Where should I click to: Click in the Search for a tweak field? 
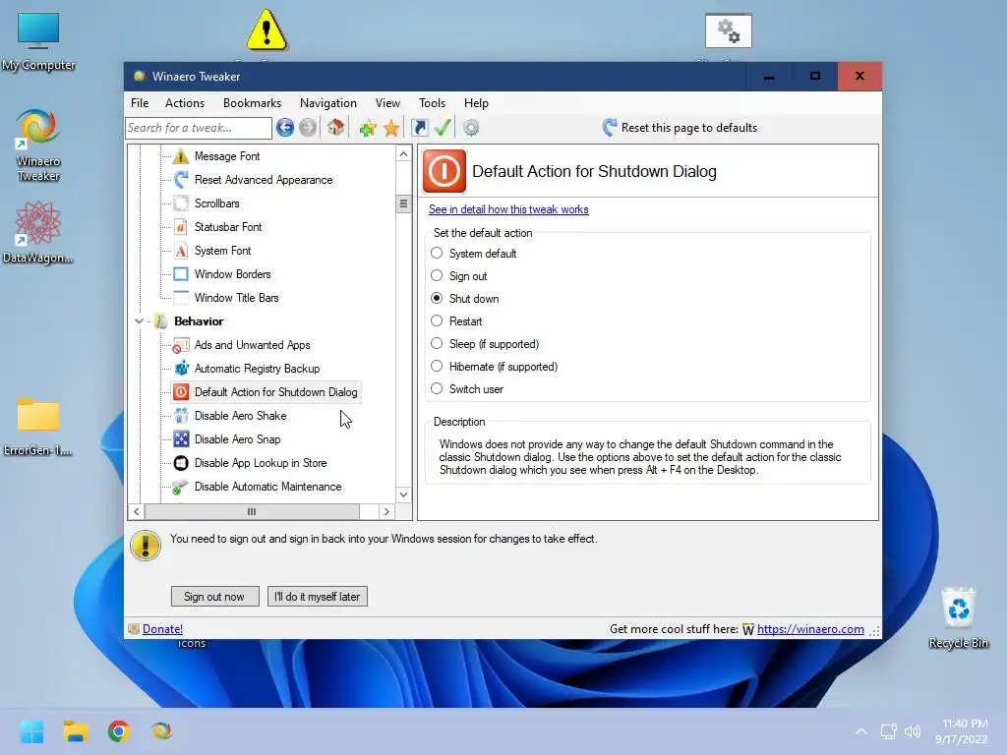tap(199, 128)
